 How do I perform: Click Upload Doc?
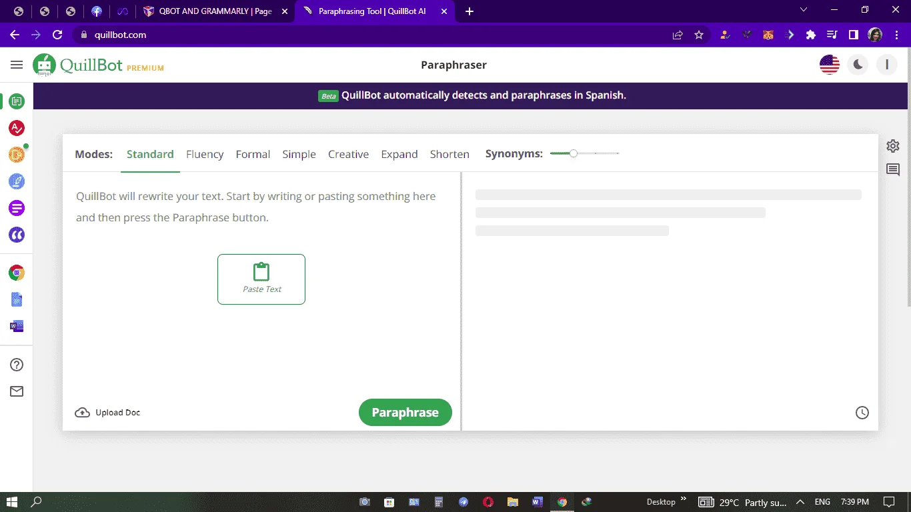[107, 413]
